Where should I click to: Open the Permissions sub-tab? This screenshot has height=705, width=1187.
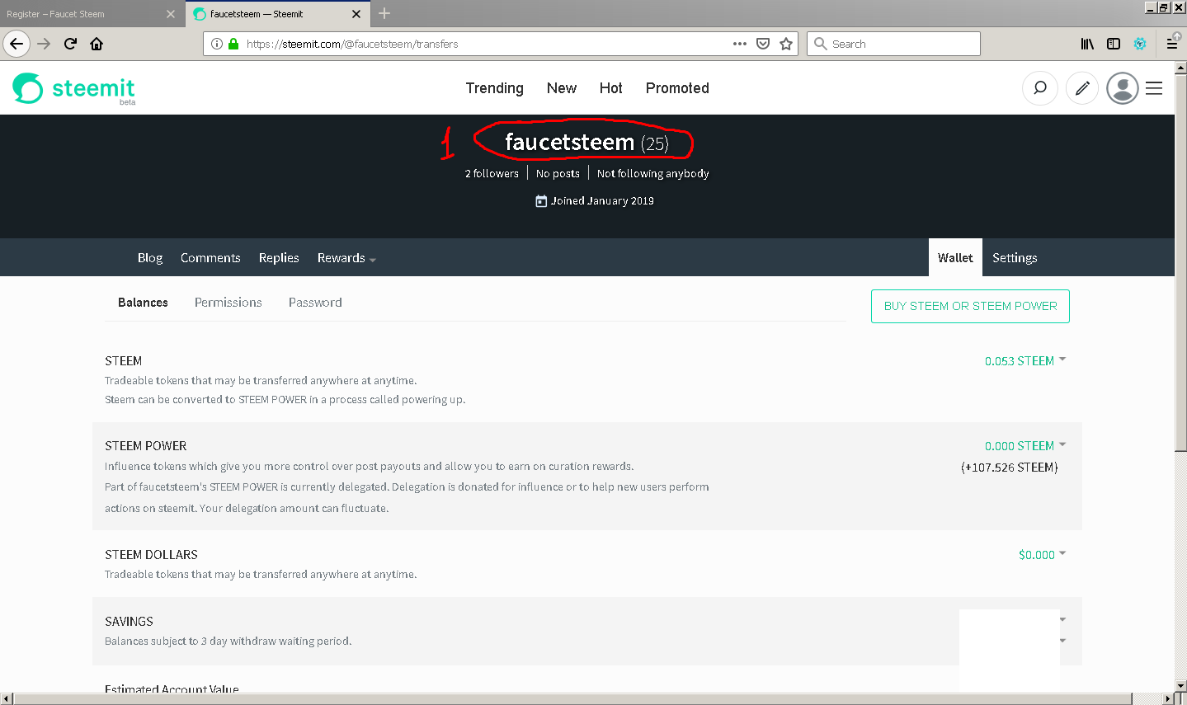click(228, 303)
